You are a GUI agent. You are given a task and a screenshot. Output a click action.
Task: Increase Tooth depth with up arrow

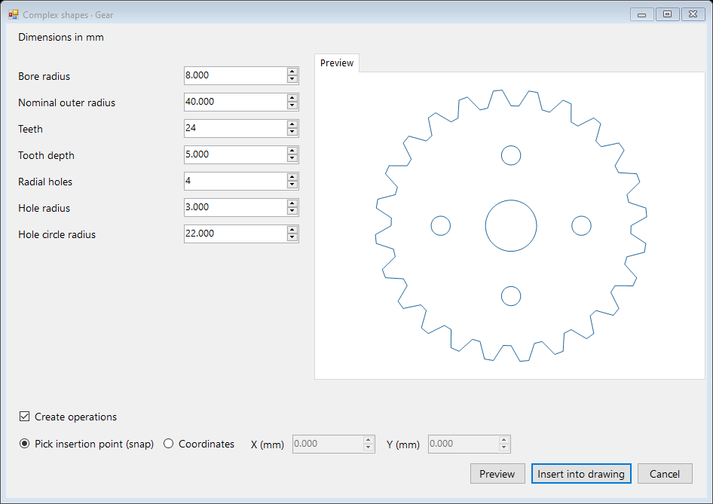tap(292, 151)
